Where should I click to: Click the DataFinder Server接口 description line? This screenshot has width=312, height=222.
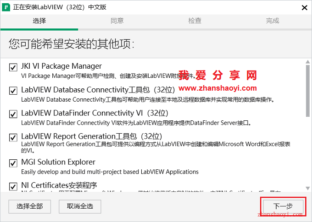pos(136,123)
